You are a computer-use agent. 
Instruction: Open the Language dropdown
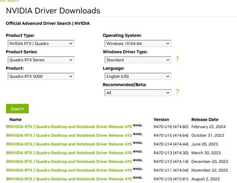[x=138, y=76]
